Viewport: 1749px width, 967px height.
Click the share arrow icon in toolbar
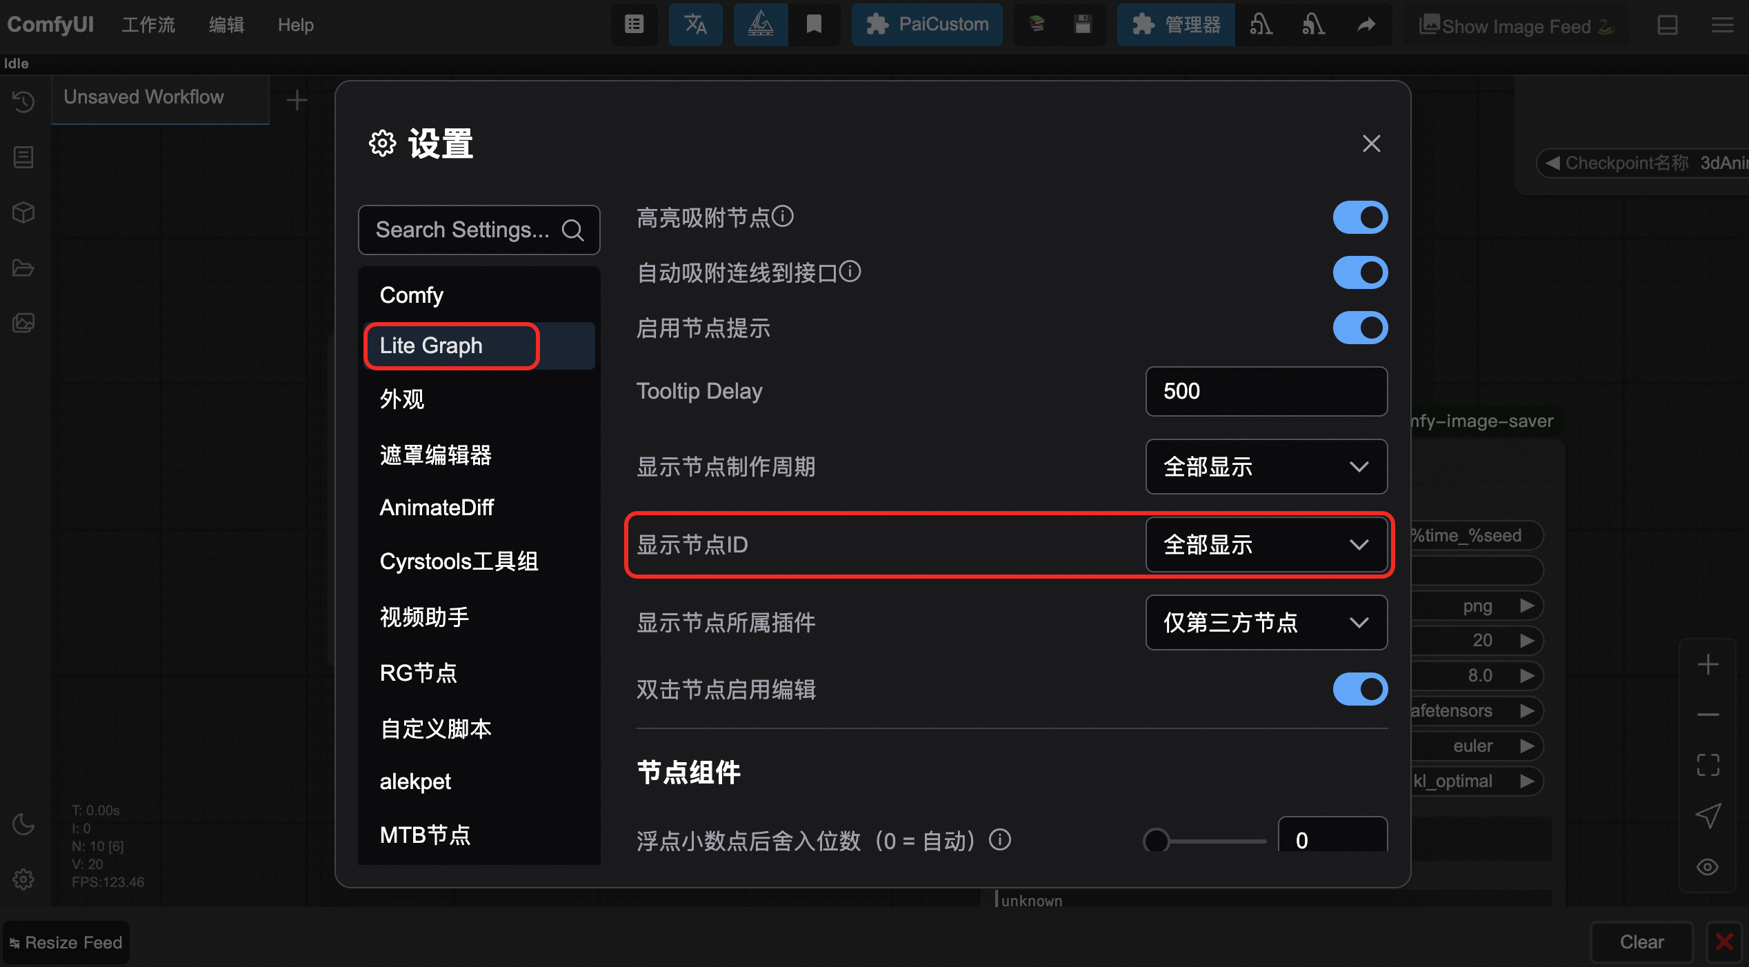point(1366,25)
